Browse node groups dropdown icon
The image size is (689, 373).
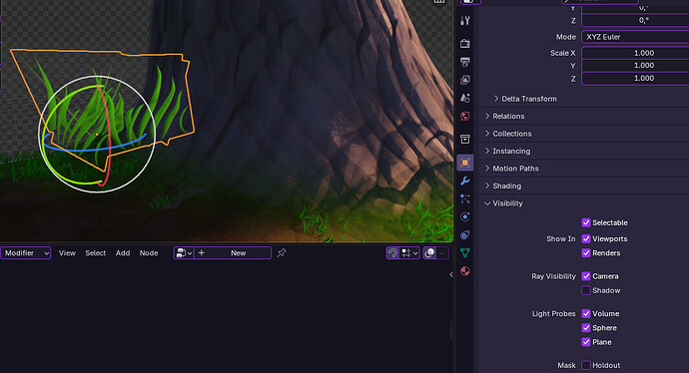(184, 252)
